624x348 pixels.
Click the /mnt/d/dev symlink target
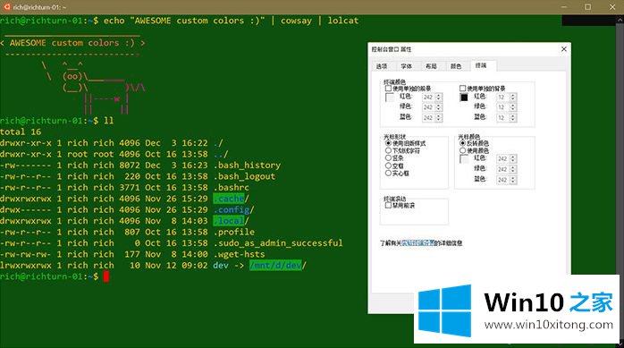coord(275,265)
